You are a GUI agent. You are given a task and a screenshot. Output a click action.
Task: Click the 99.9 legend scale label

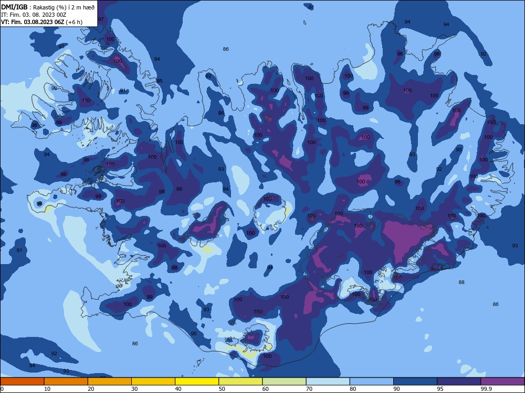486,389
